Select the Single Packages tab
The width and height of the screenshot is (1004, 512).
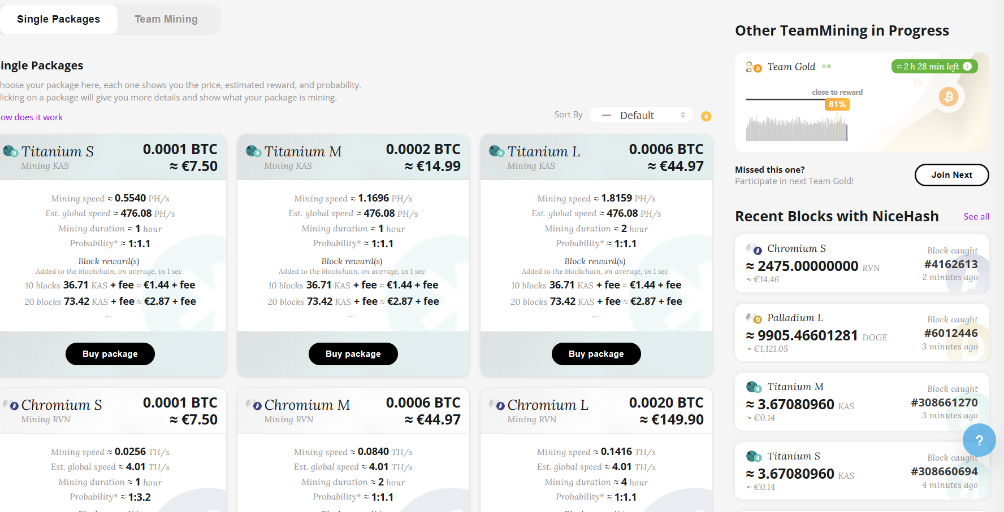(59, 19)
